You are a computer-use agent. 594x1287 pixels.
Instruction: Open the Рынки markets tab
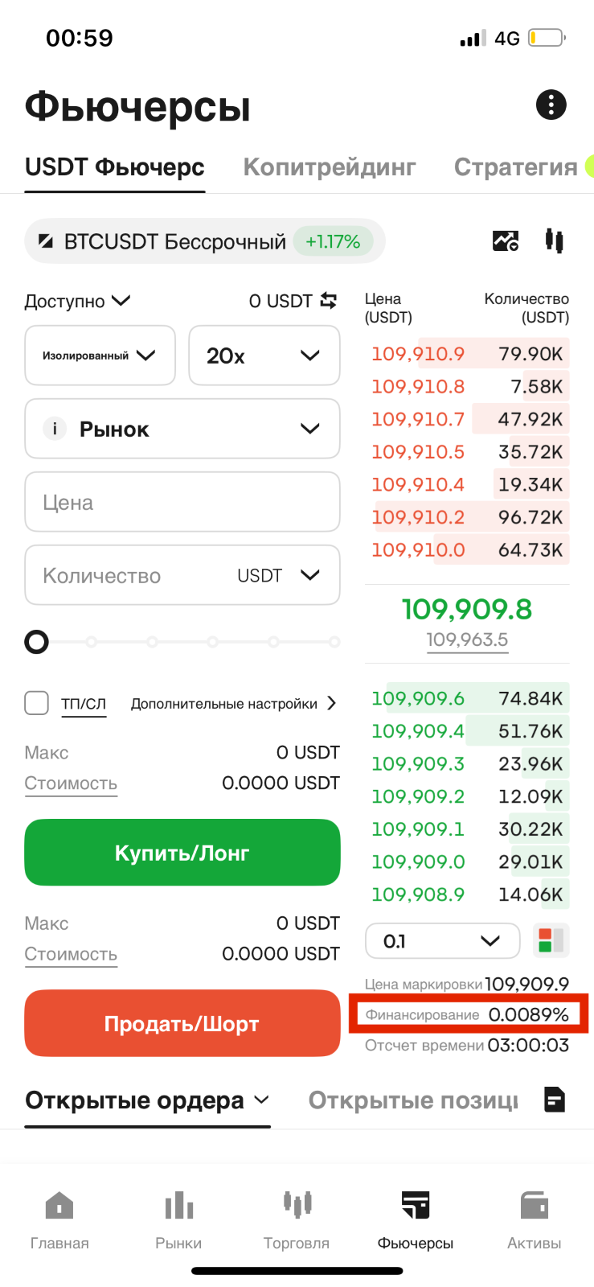pos(178,1220)
